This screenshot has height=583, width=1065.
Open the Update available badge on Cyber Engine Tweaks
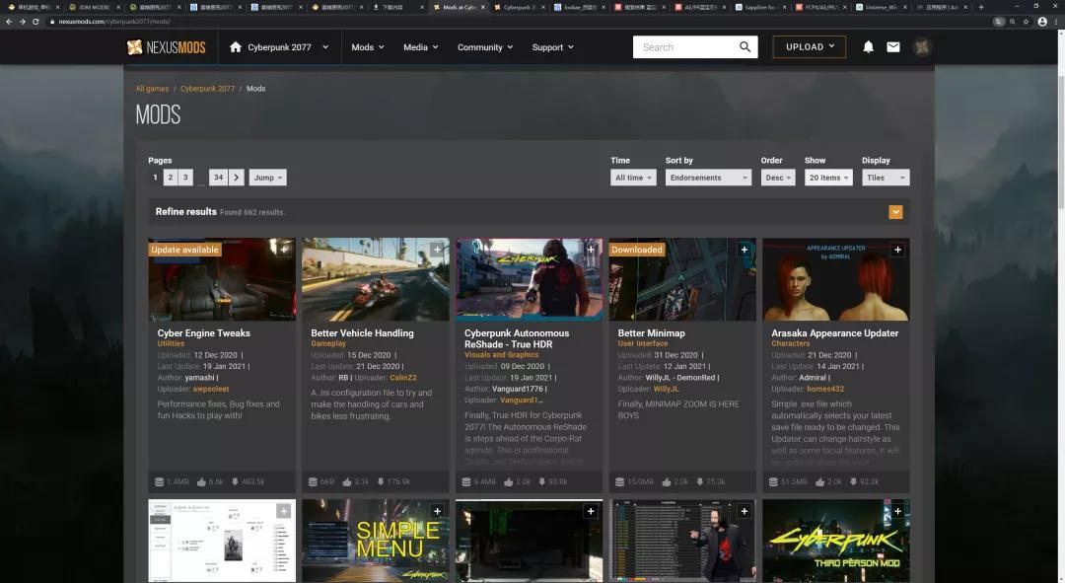point(184,250)
